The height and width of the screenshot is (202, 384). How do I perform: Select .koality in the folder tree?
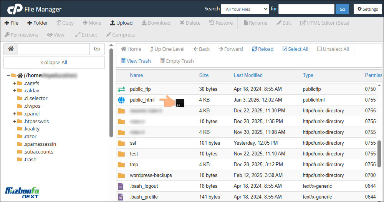click(x=31, y=129)
